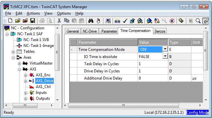212x118 pixels.
Task: Click the red Open from target folder icon
Action: point(25,21)
